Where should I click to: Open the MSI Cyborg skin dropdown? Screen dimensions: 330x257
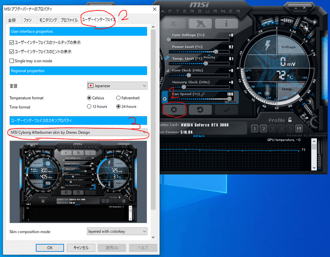click(x=78, y=132)
